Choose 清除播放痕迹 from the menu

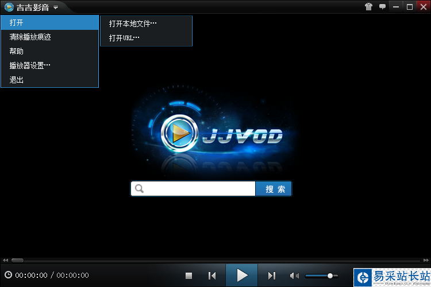(x=50, y=37)
